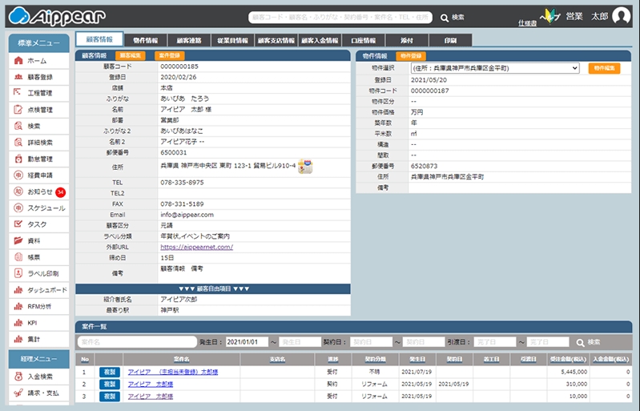Click the home icon in sidebar
The image size is (640, 411).
click(18, 61)
